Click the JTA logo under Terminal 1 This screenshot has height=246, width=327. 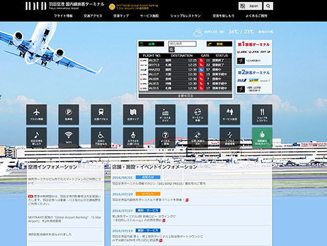[x=254, y=52]
